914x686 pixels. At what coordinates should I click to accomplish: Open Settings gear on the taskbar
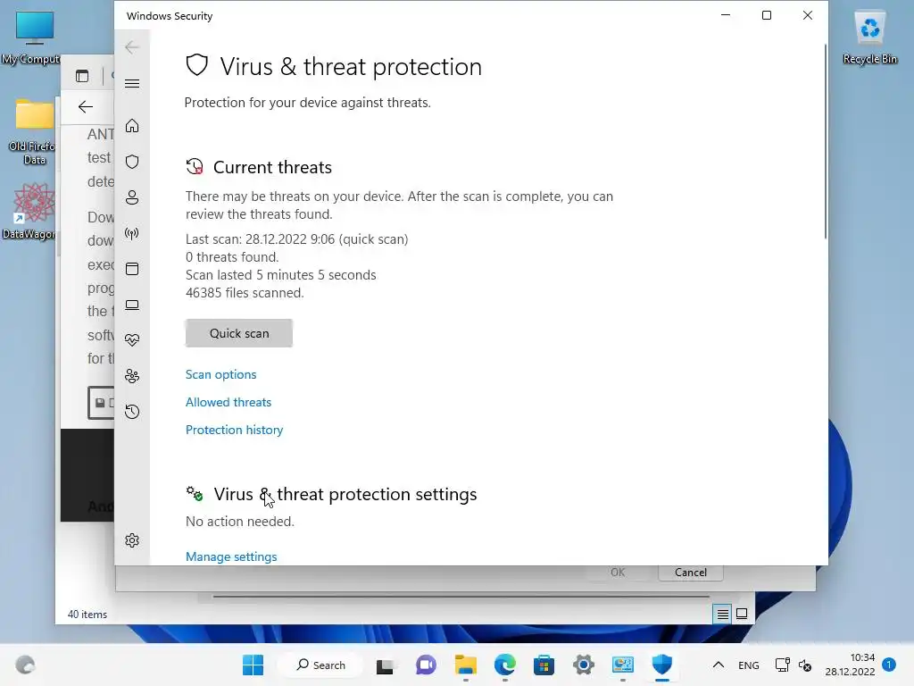coord(584,665)
